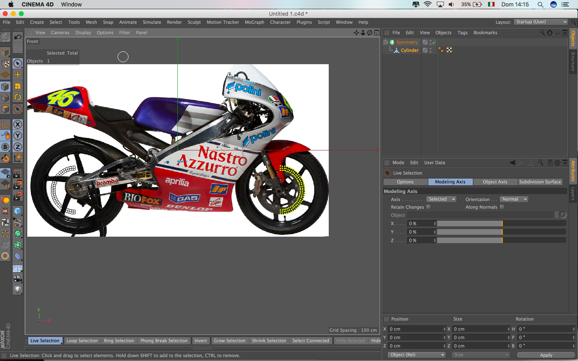The image size is (578, 361).
Task: Toggle Symmetry enable checkmark
Action: pos(434,42)
